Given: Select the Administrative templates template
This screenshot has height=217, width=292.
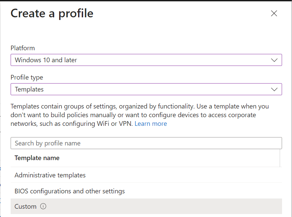Looking at the screenshot, I should (50, 175).
